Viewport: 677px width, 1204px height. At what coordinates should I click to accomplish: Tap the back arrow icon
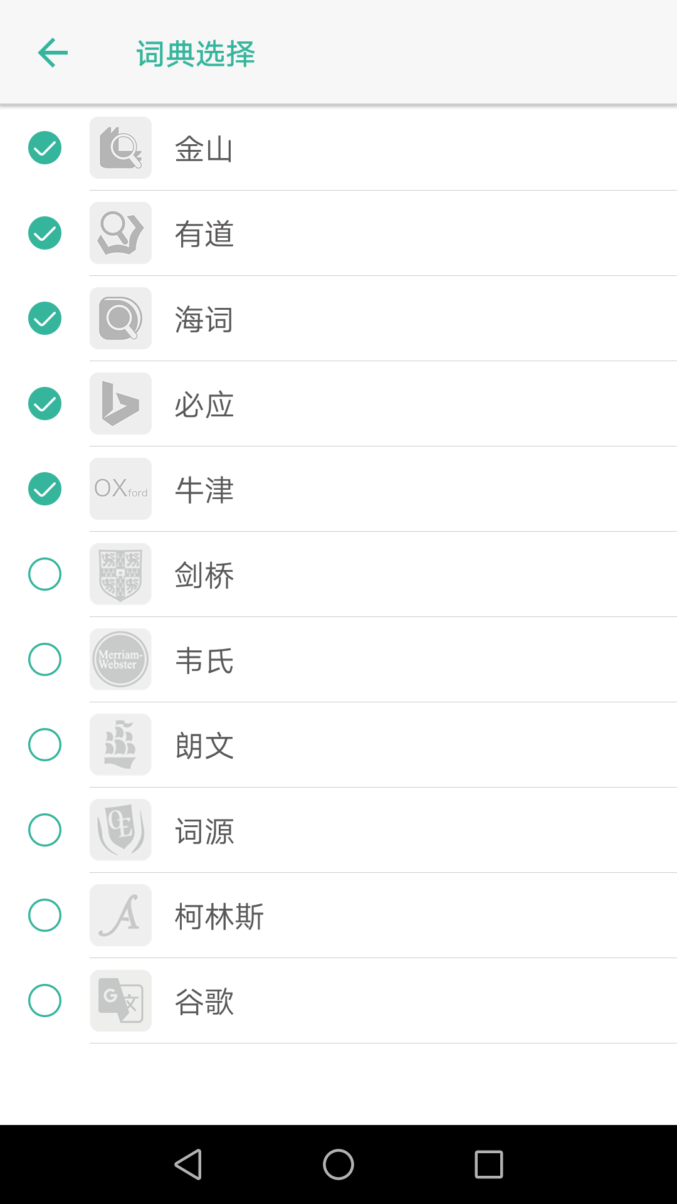click(53, 53)
